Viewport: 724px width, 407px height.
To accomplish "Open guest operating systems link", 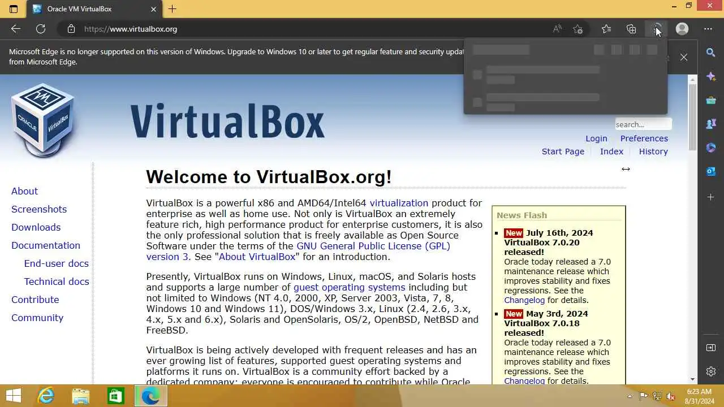I will (349, 287).
